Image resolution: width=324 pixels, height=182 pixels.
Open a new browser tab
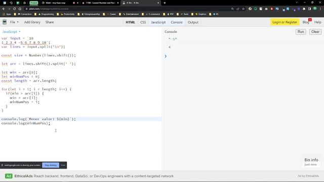165,3
